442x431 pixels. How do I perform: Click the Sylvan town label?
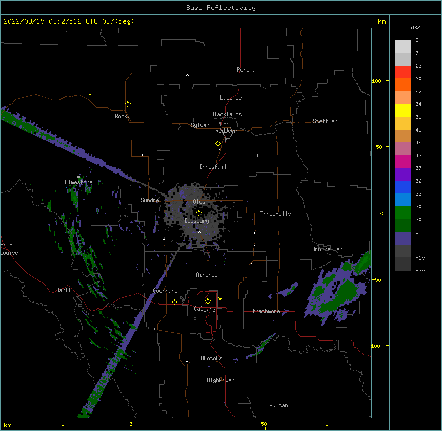(x=200, y=125)
